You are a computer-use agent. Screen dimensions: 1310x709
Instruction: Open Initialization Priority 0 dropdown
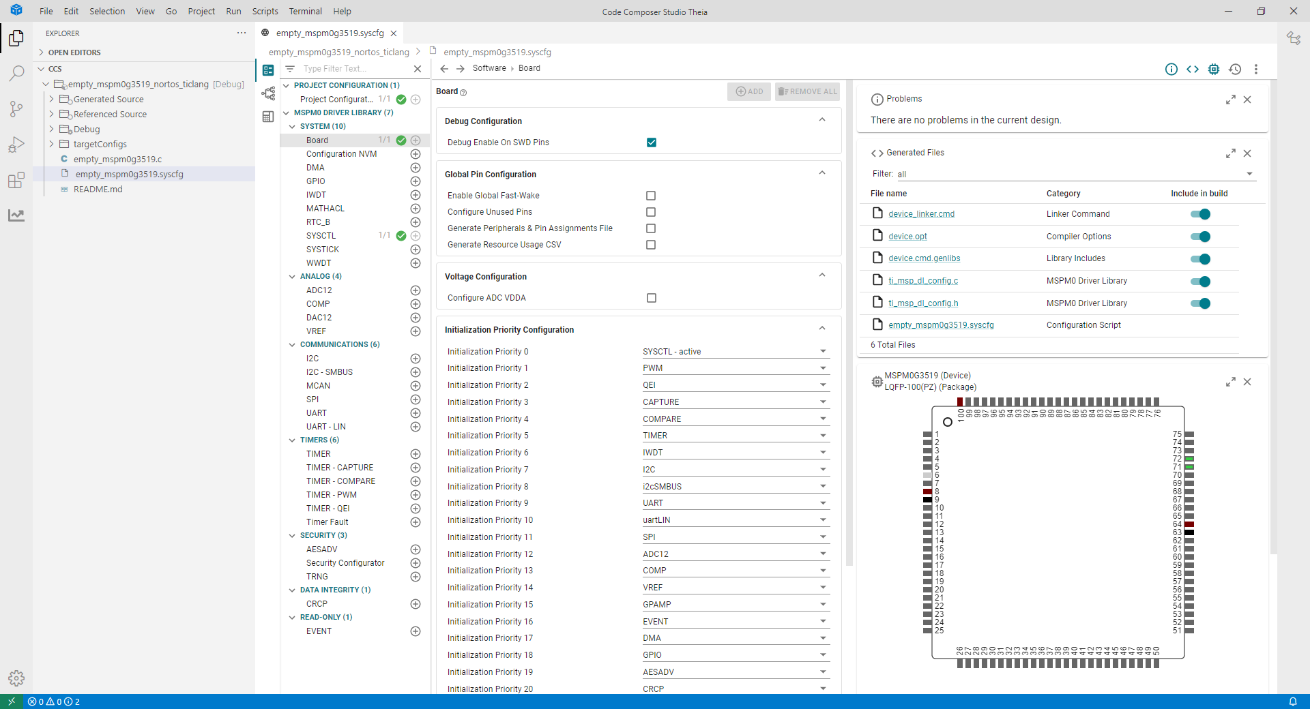(x=735, y=352)
